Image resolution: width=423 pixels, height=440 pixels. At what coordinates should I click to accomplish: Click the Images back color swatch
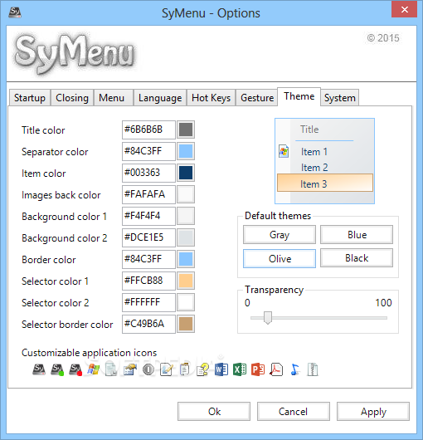tap(186, 194)
